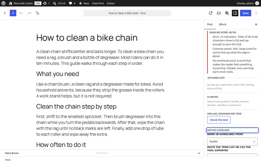Click the admin user avatar

pyautogui.click(x=257, y=3)
